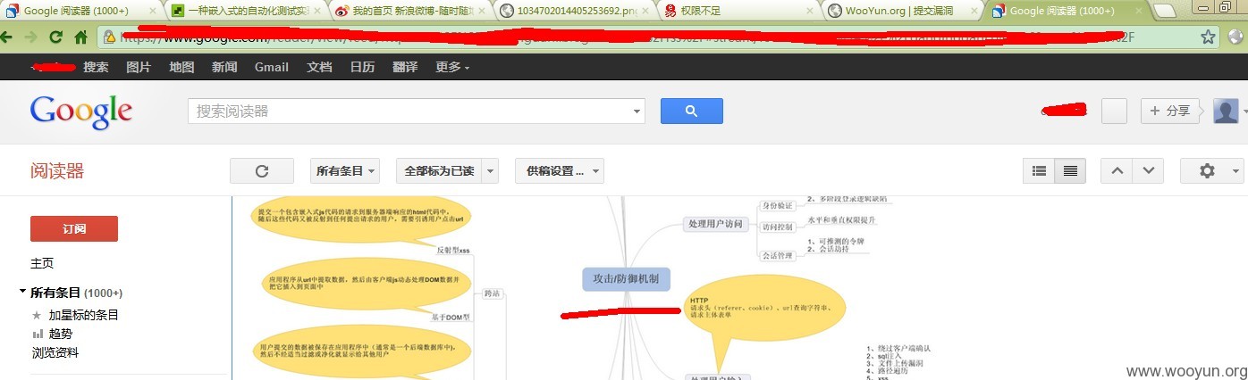Open 加星标的条目 in the sidebar

[x=83, y=315]
